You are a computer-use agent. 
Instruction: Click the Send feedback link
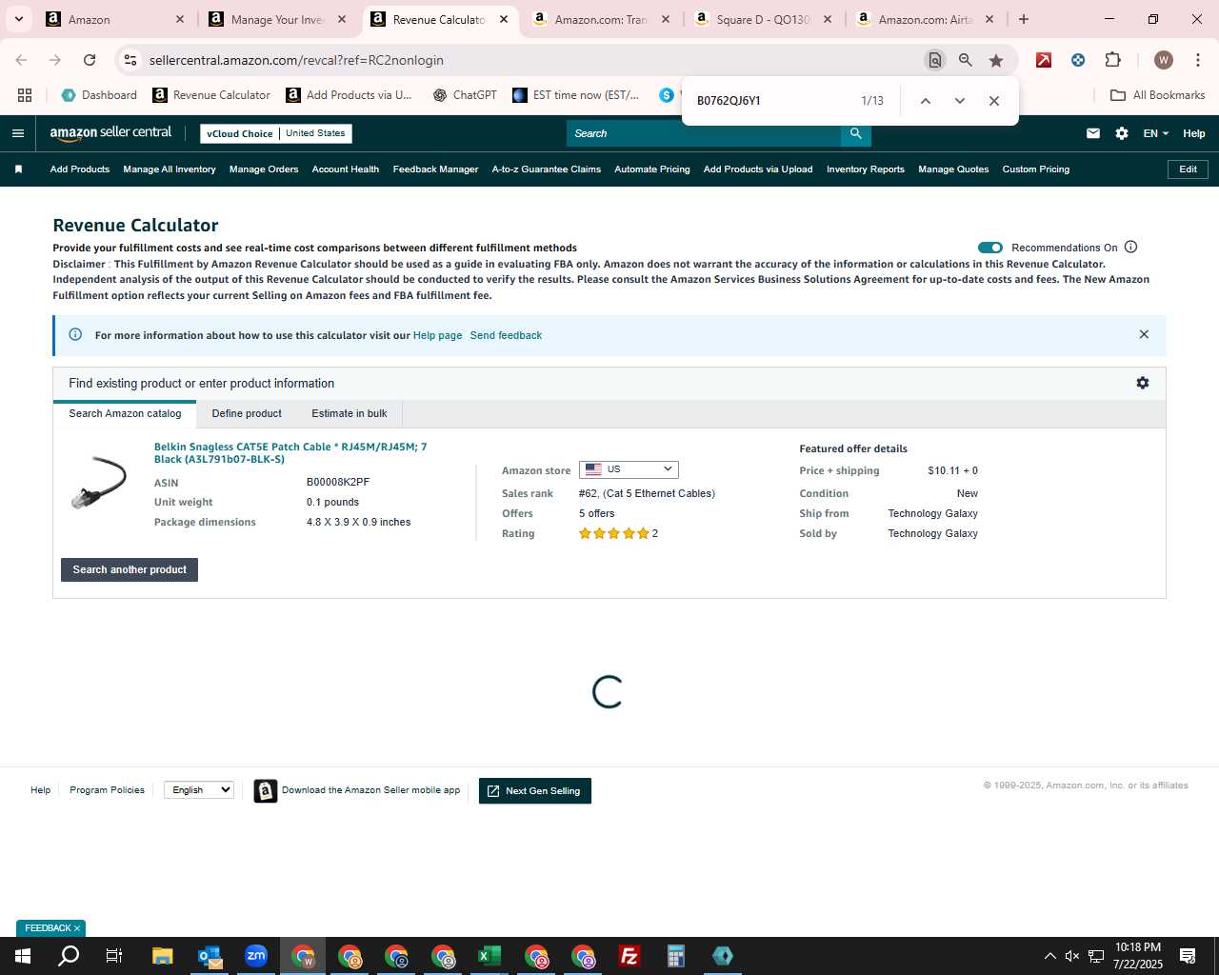(x=506, y=335)
